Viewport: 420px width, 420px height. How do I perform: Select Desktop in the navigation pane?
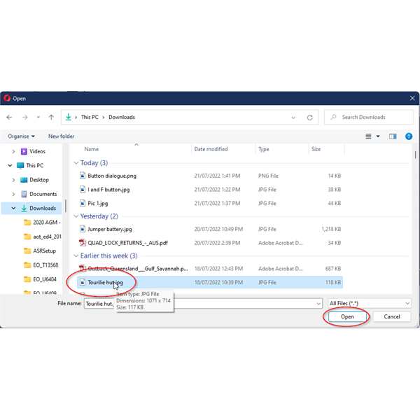tap(39, 180)
